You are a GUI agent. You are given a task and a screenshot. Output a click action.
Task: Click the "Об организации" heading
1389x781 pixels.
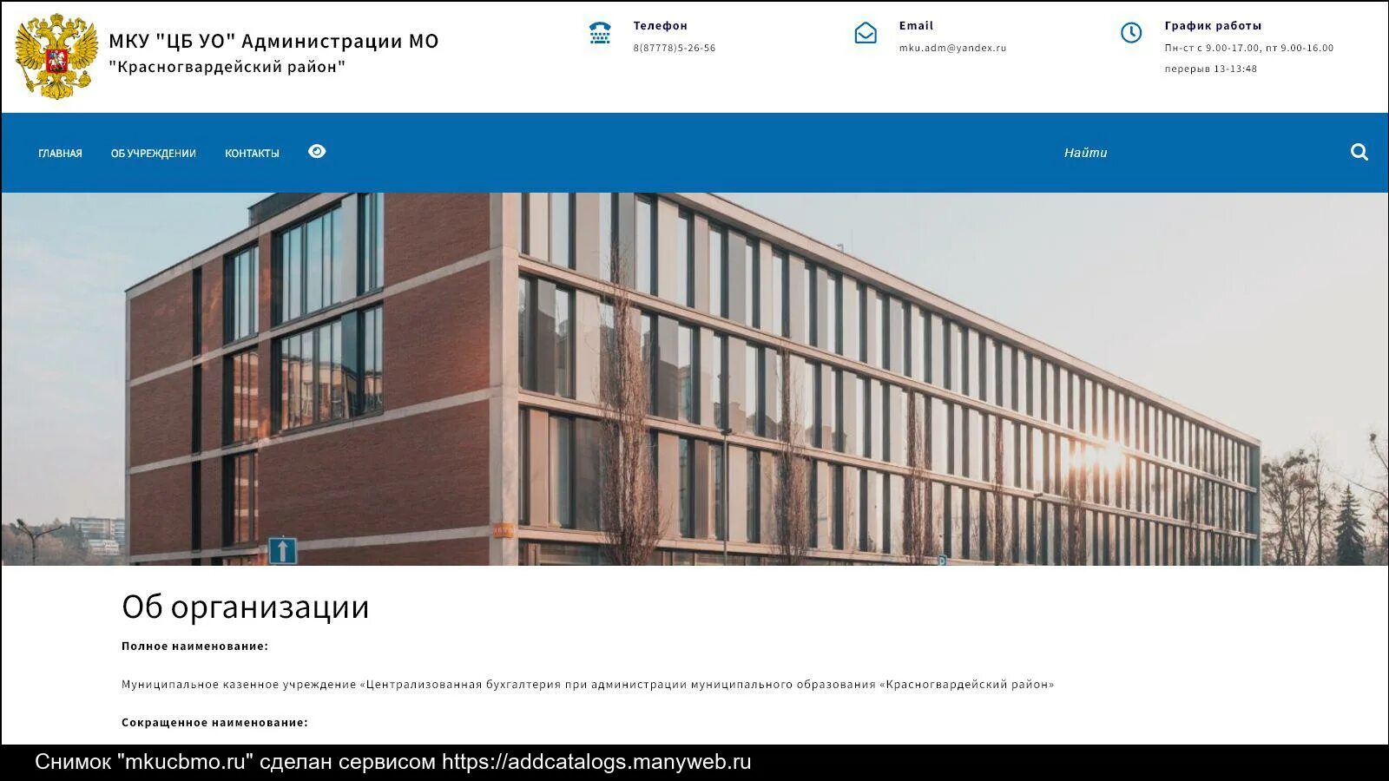pos(246,607)
